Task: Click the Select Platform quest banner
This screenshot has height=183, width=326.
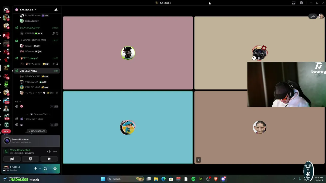Action: (31, 141)
